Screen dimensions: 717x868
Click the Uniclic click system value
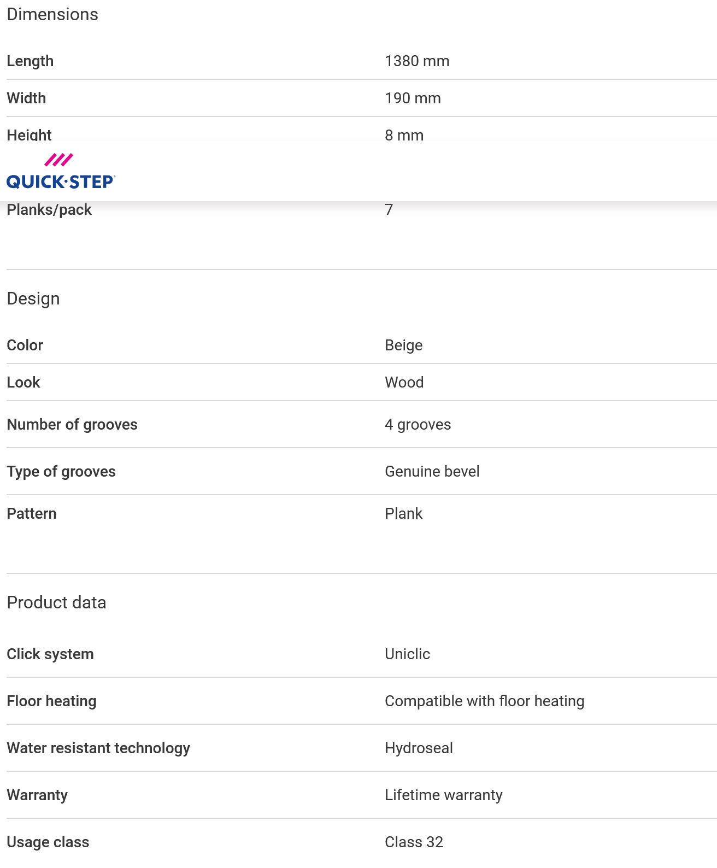pos(407,654)
